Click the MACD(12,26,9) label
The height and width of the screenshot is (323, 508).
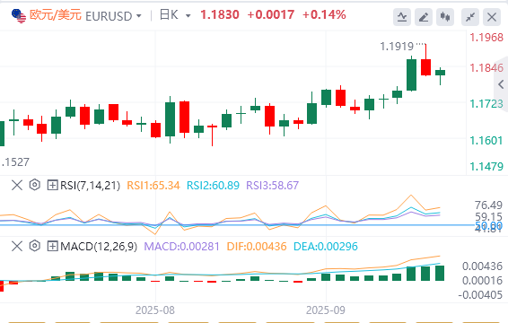click(99, 247)
